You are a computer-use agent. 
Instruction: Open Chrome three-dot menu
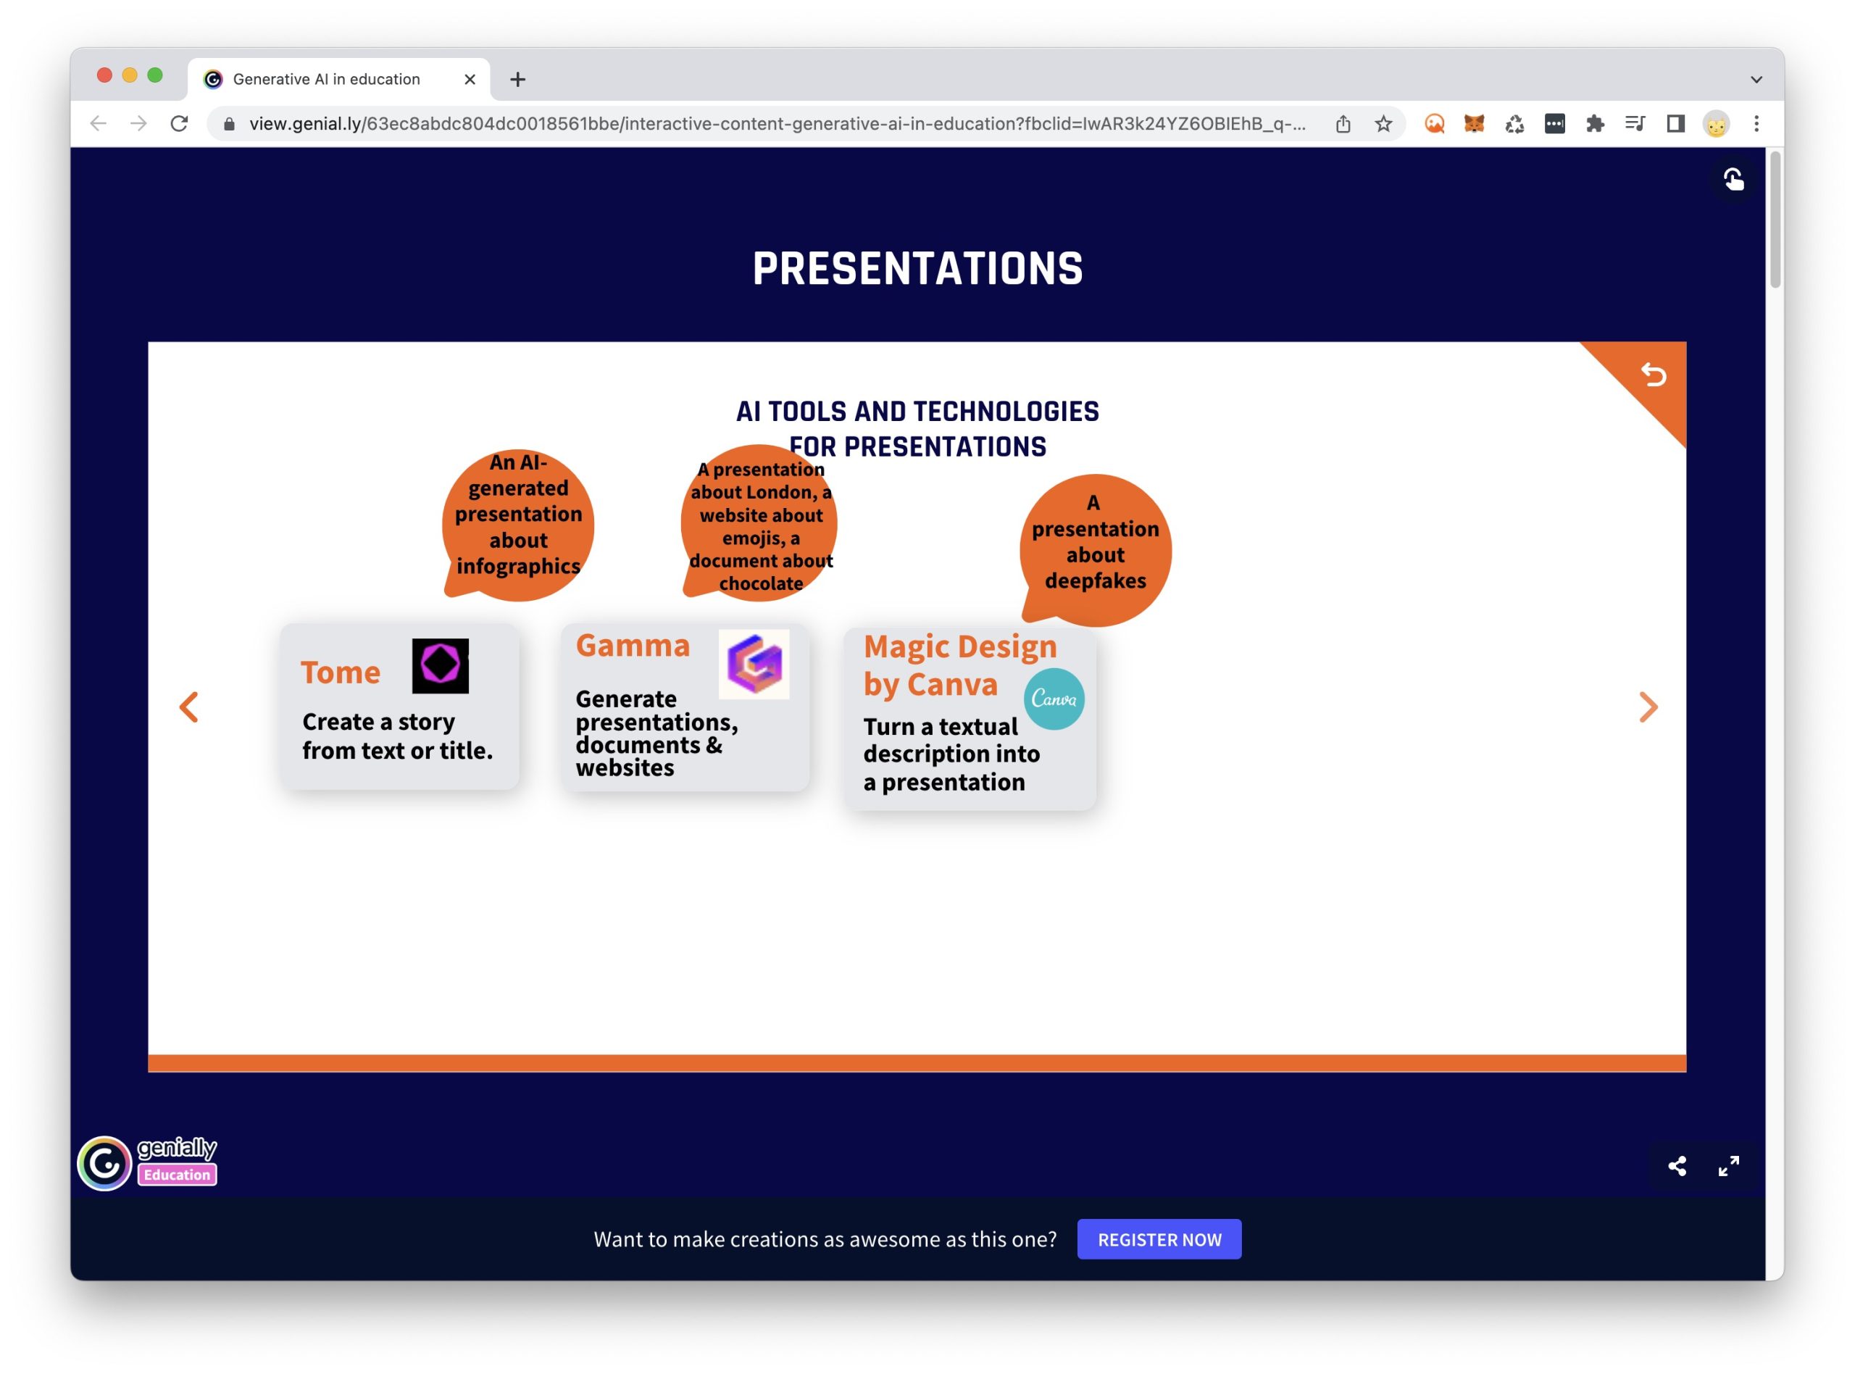(x=1755, y=124)
